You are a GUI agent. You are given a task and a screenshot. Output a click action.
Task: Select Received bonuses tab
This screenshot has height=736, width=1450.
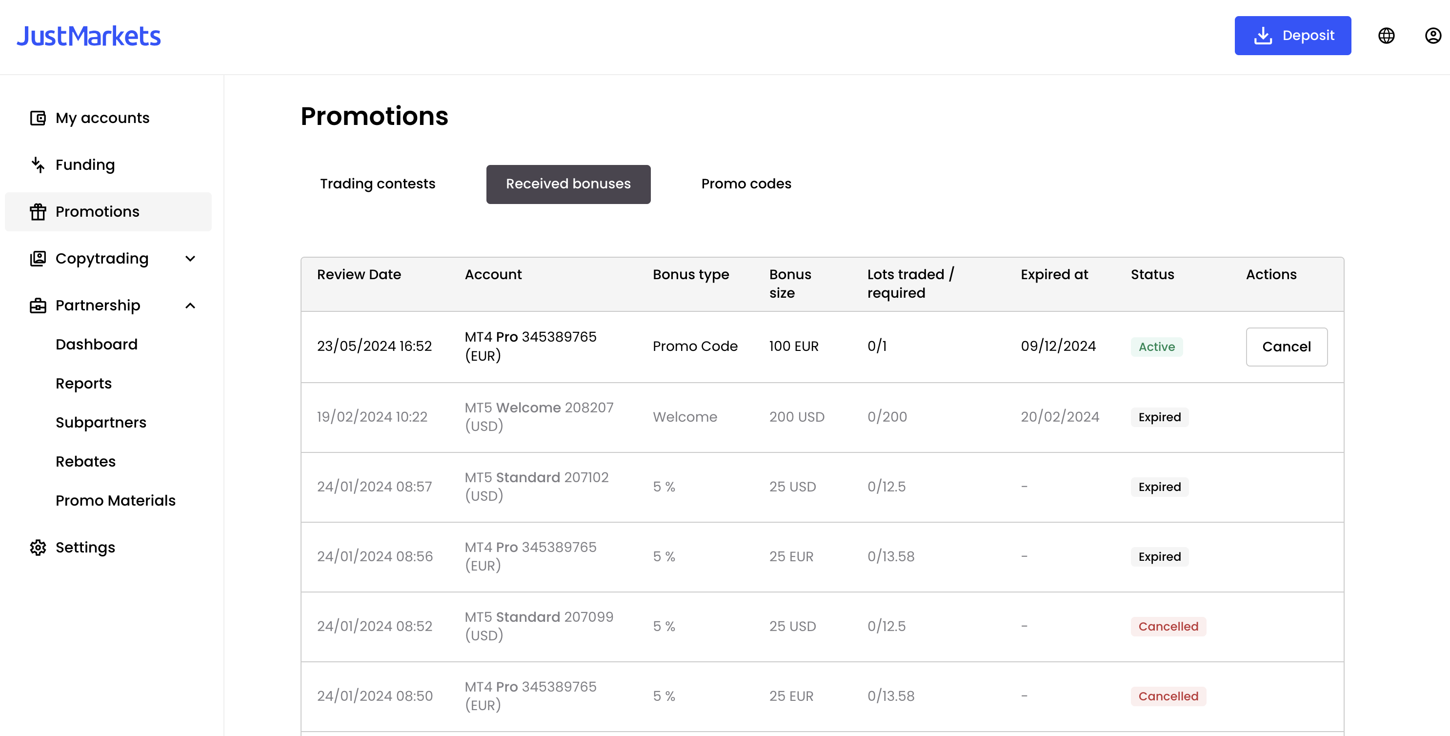click(x=568, y=184)
